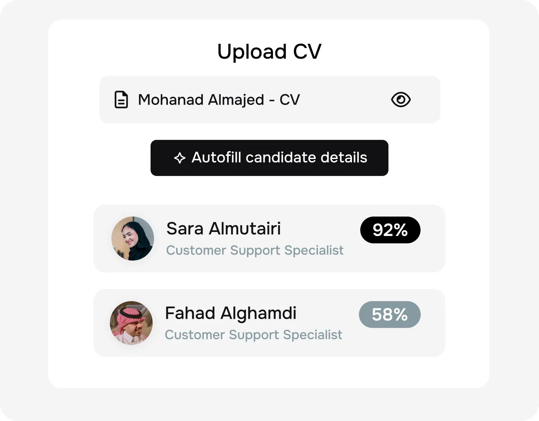This screenshot has height=421, width=539.
Task: Open Sara Almutairi's profile photo
Action: pos(133,238)
